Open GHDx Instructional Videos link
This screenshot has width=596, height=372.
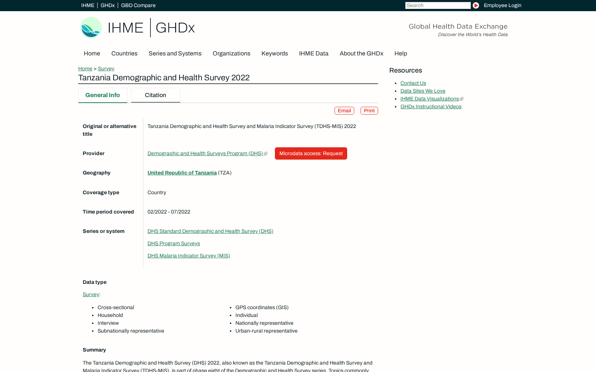431,106
